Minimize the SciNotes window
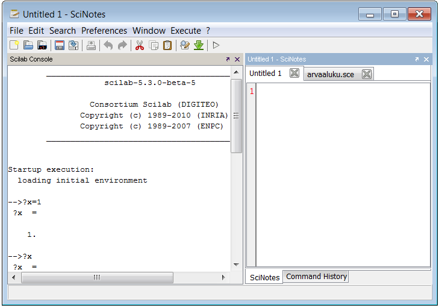The image size is (439, 308). point(370,14)
